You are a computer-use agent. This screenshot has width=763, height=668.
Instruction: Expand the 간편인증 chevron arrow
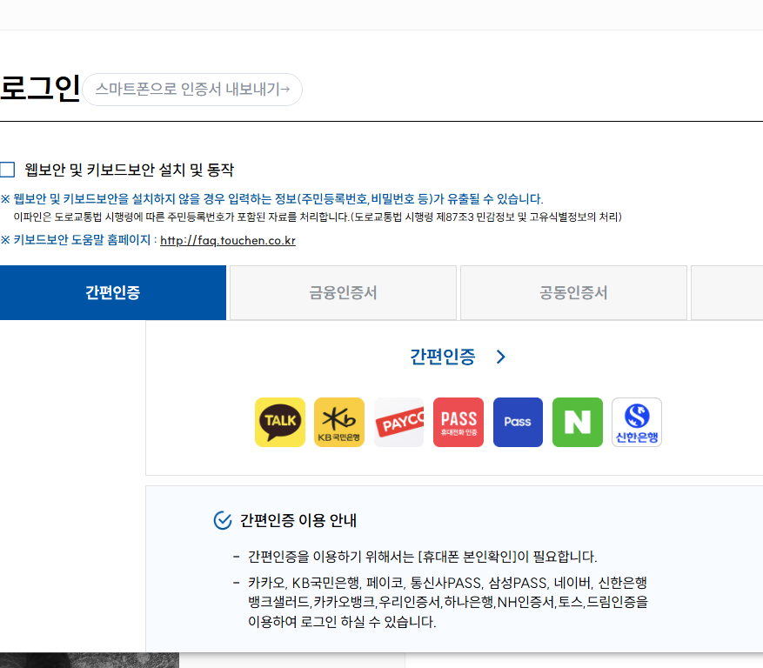[501, 357]
